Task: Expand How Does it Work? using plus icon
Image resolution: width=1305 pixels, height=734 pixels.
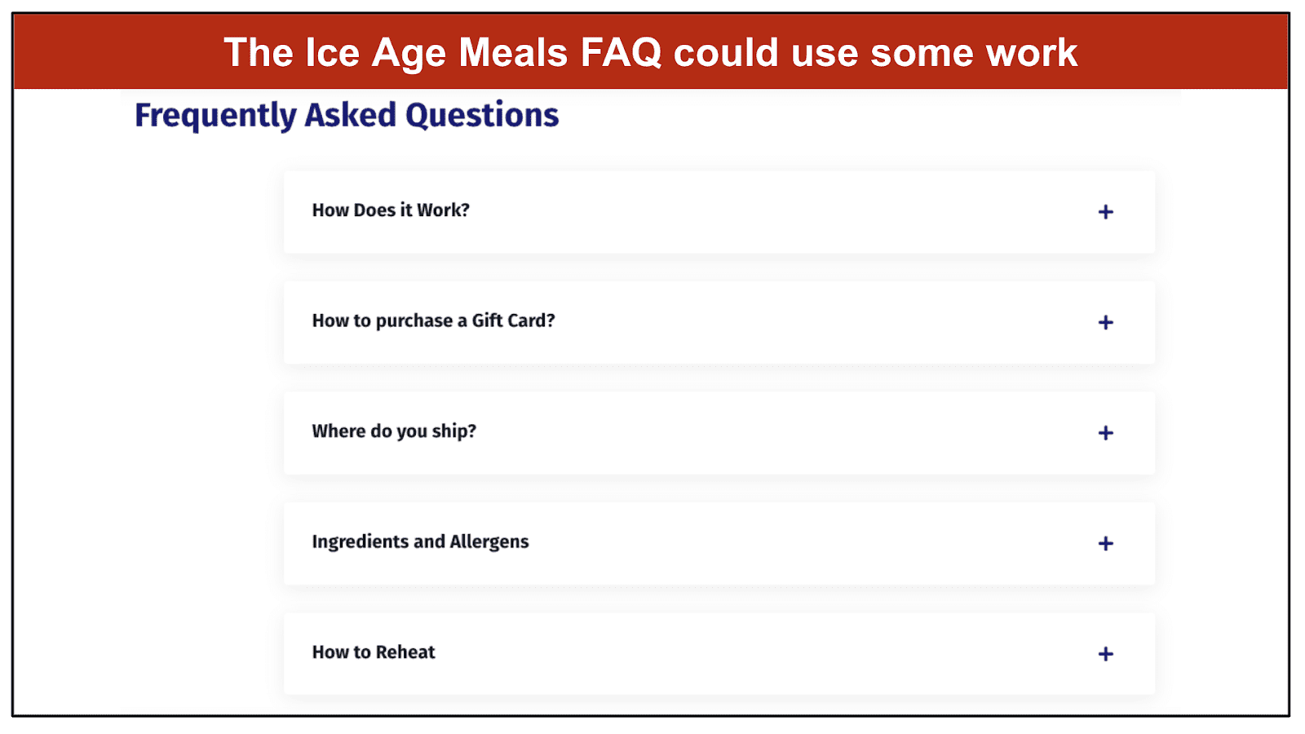Action: [1105, 212]
